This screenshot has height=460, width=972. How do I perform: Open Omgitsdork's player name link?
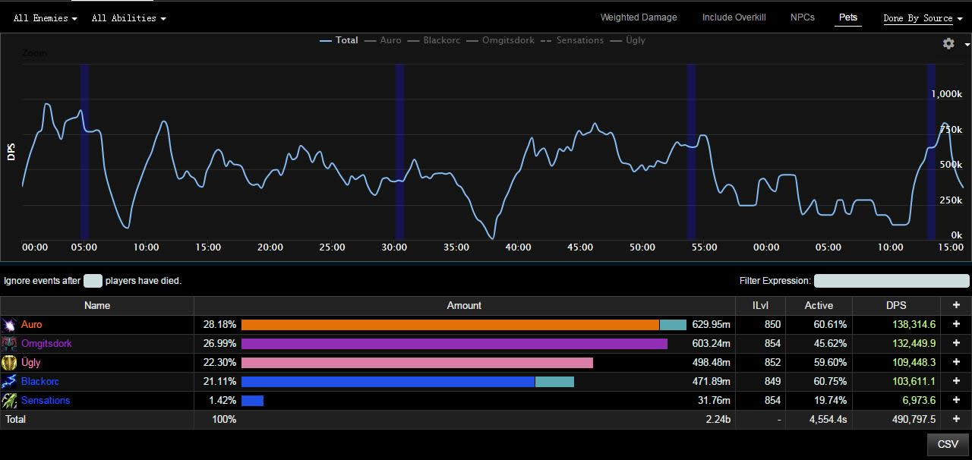point(46,344)
